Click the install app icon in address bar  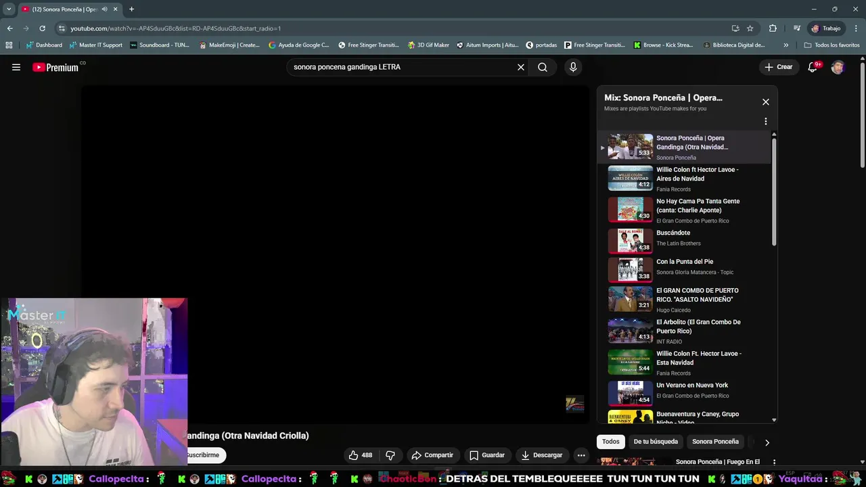click(735, 28)
